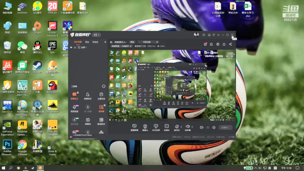Open the 学校文件 folder on the desktop

tap(233, 8)
